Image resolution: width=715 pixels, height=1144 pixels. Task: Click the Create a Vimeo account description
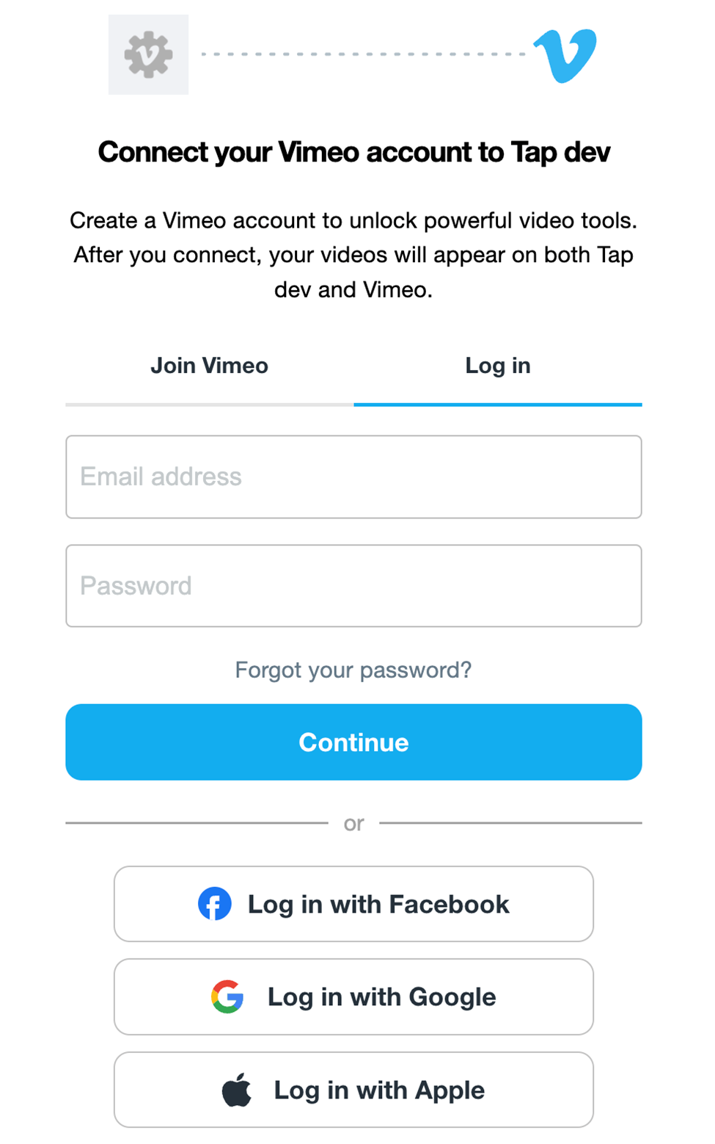pyautogui.click(x=353, y=255)
